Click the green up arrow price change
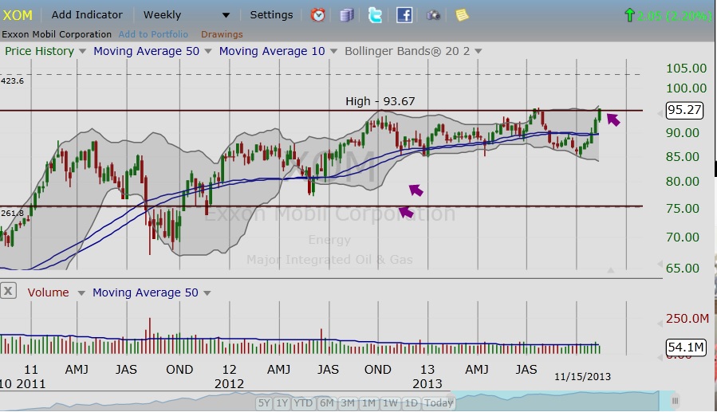The width and height of the screenshot is (717, 412). (629, 14)
